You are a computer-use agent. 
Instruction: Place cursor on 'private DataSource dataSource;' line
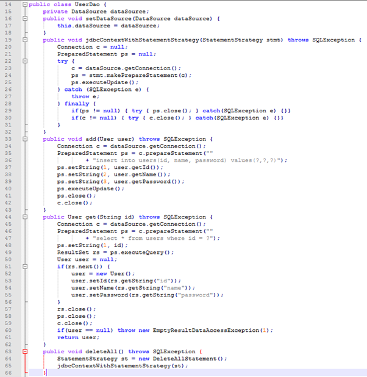click(x=96, y=12)
